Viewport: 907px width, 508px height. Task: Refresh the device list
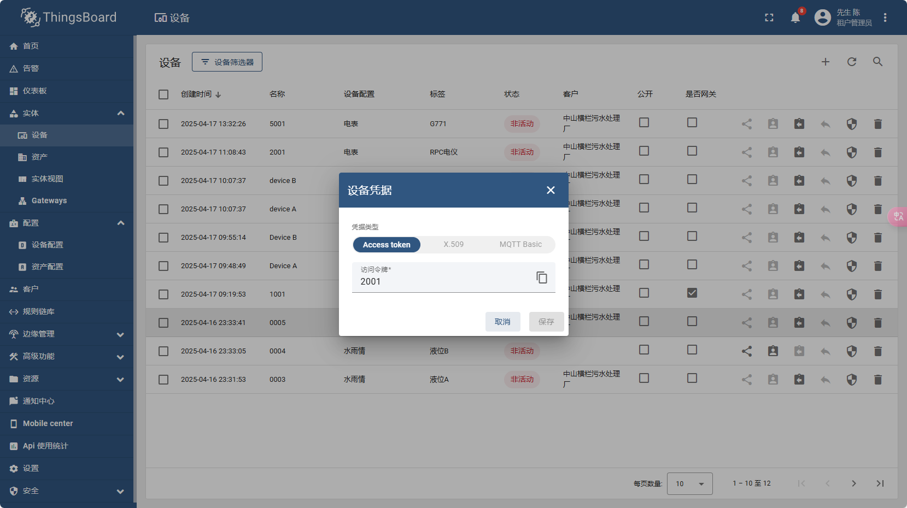(x=852, y=62)
